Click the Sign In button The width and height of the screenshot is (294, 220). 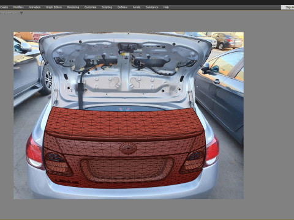pos(288,7)
